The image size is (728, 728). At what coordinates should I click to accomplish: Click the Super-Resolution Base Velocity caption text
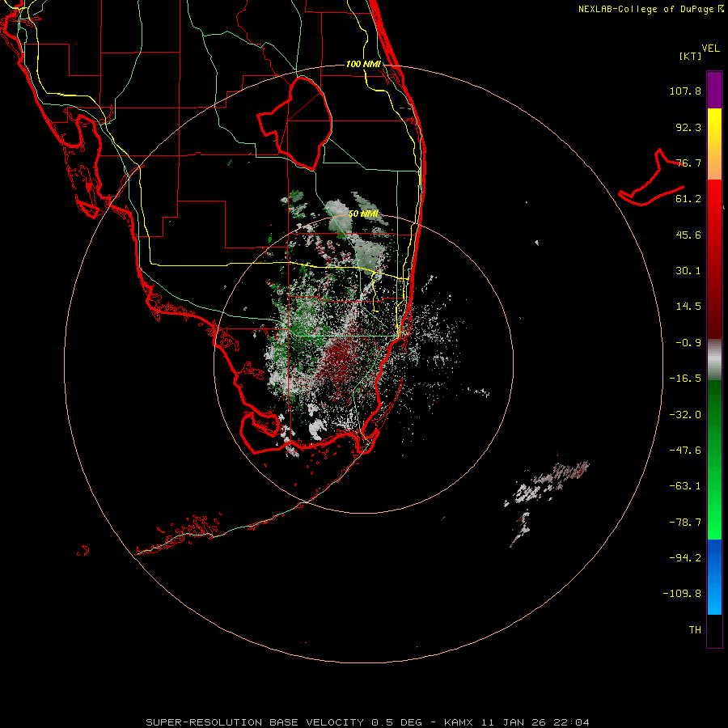point(368,722)
